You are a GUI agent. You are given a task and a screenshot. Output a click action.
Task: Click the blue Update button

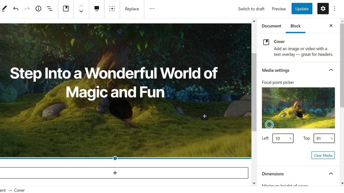(x=302, y=9)
